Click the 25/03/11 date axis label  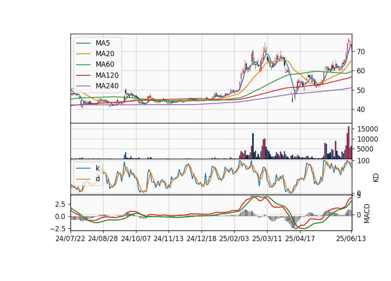coord(267,239)
